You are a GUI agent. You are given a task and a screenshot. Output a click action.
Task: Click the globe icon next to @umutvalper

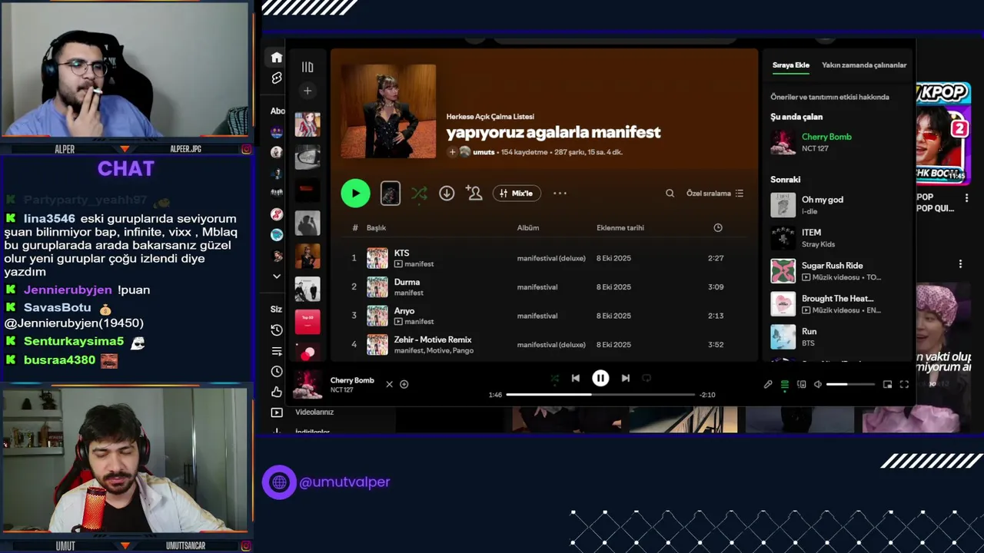[x=279, y=482]
